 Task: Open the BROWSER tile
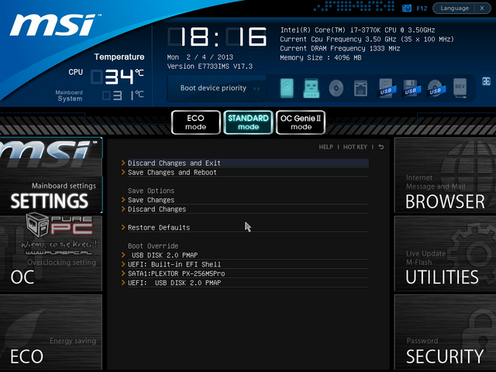[445, 176]
